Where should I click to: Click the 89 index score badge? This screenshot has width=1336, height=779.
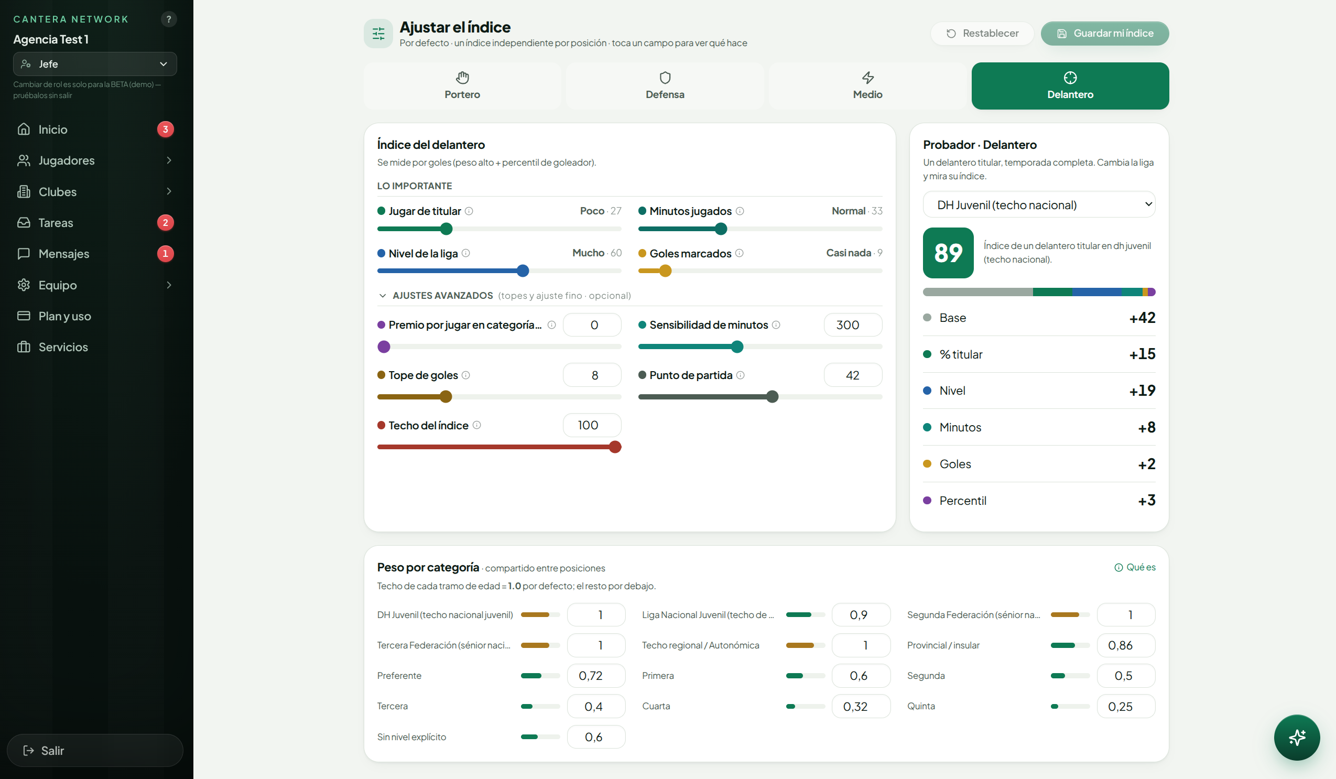[x=948, y=253]
